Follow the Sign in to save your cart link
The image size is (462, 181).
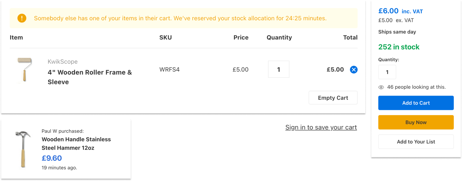[x=321, y=127]
